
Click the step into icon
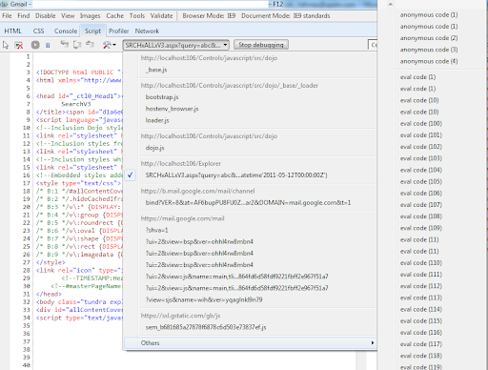(x=65, y=45)
